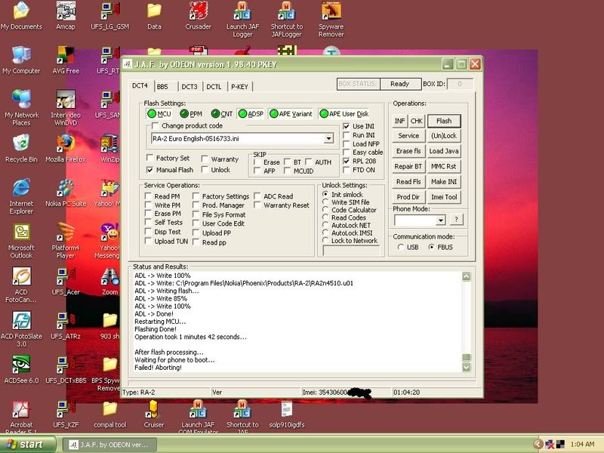The height and width of the screenshot is (453, 604).
Task: Open My Network Places icon
Action: 21,107
